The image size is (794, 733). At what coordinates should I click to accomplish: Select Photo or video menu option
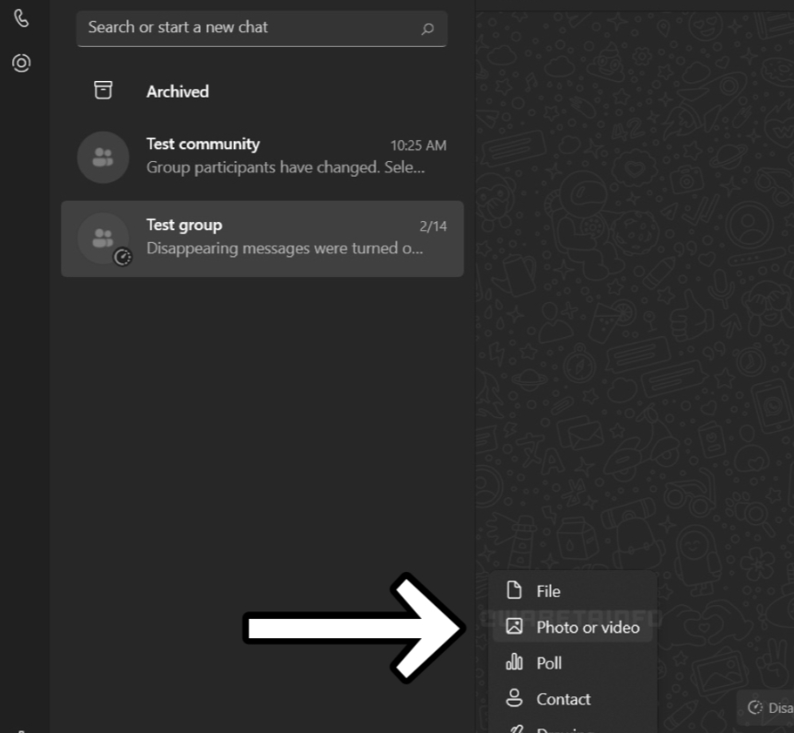588,627
